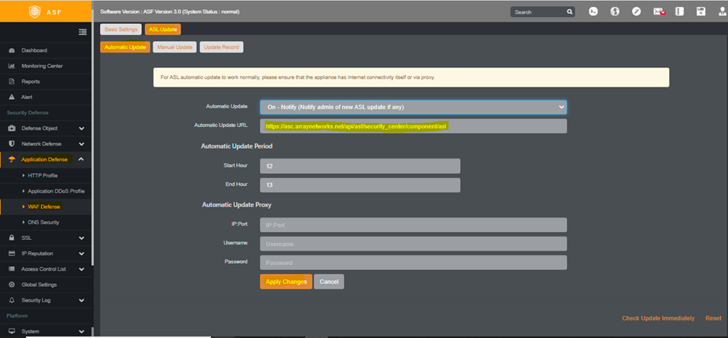The image size is (728, 338).
Task: Click the search magnifier icon
Action: pos(570,12)
